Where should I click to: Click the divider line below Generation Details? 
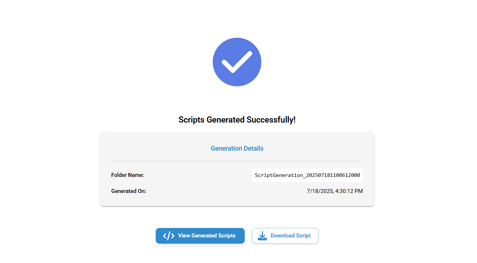pos(237,161)
